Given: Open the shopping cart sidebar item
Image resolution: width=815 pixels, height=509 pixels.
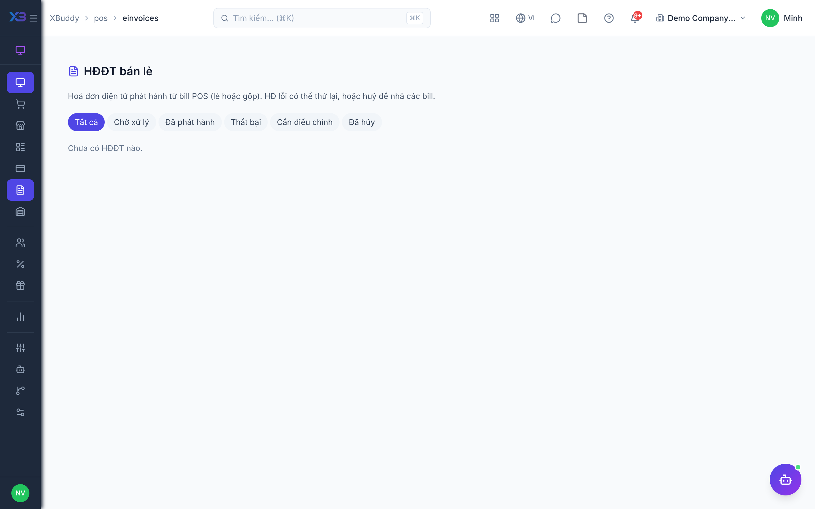Looking at the screenshot, I should [x=20, y=104].
